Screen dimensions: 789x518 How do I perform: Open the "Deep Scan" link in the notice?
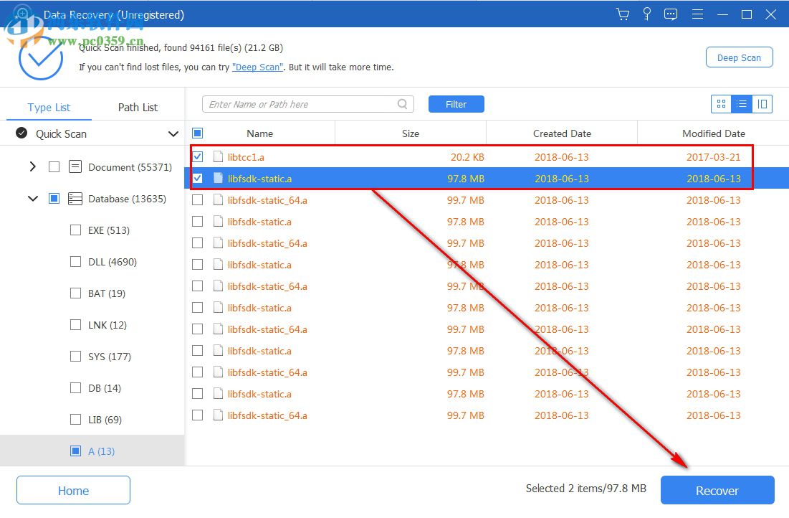pos(258,67)
